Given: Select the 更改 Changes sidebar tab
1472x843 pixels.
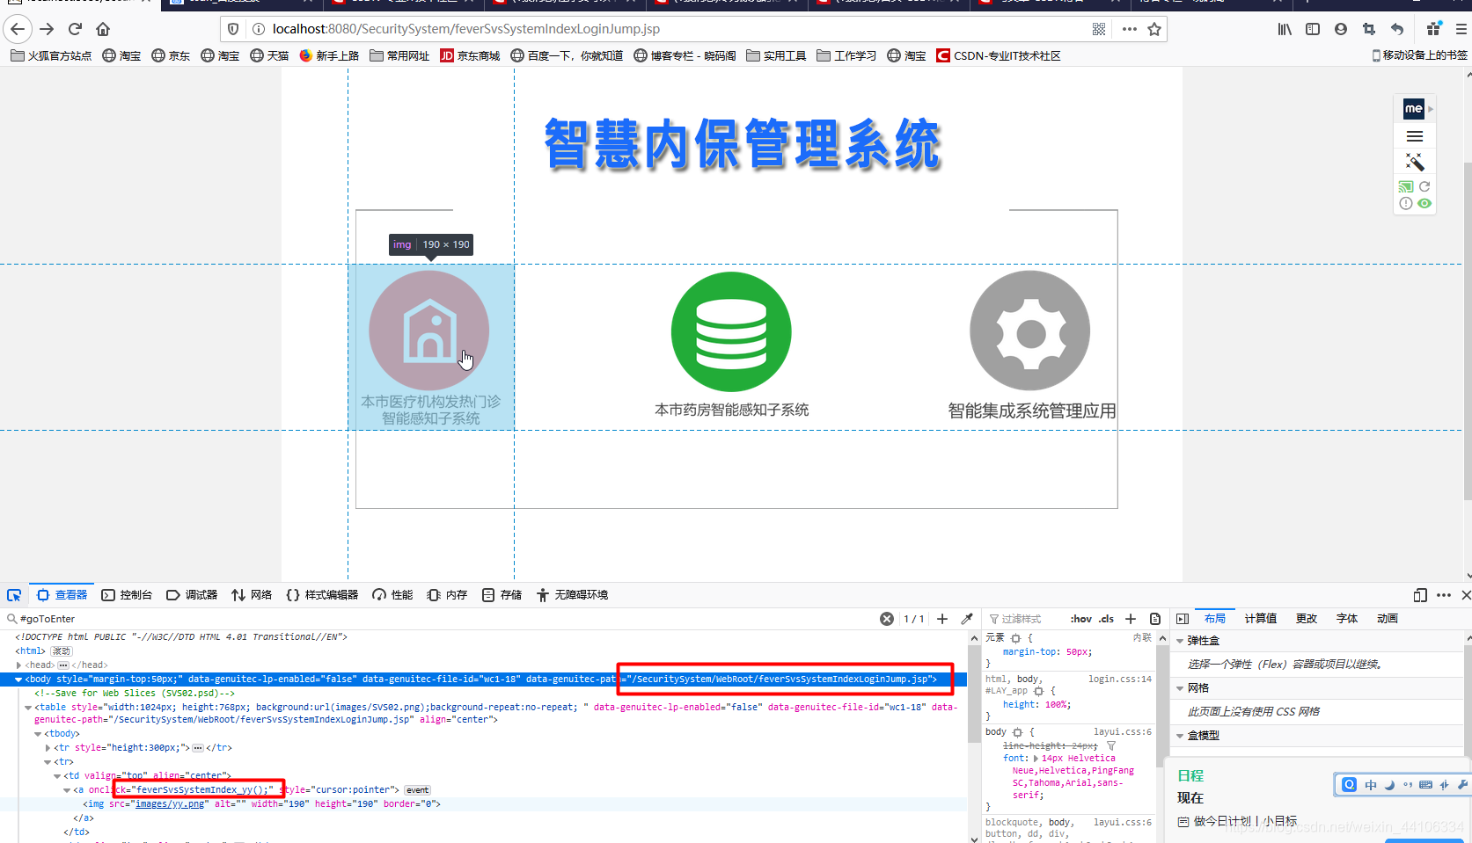Looking at the screenshot, I should 1307,619.
